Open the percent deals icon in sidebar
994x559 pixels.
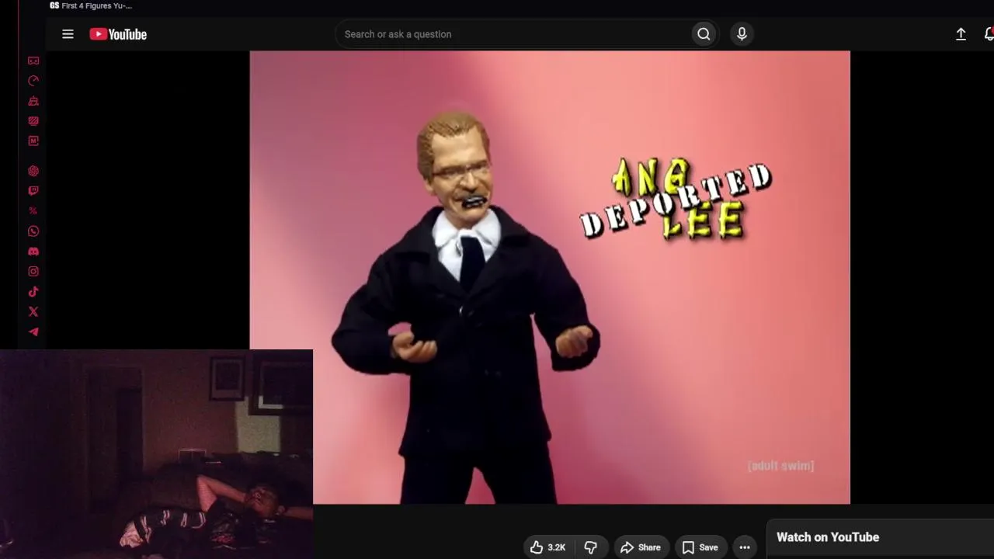coord(33,211)
